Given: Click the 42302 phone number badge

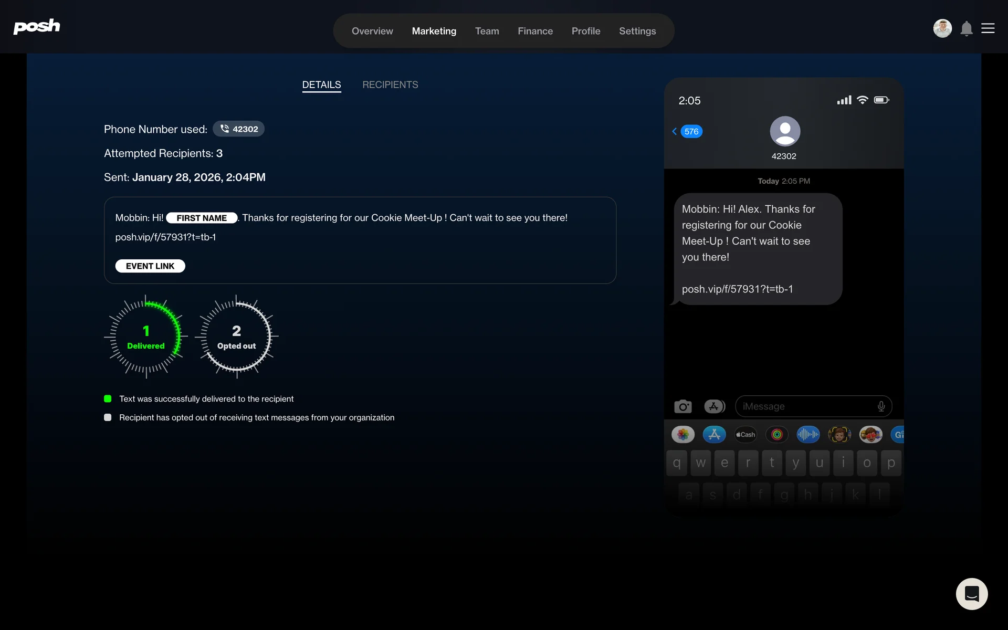Looking at the screenshot, I should coord(239,129).
